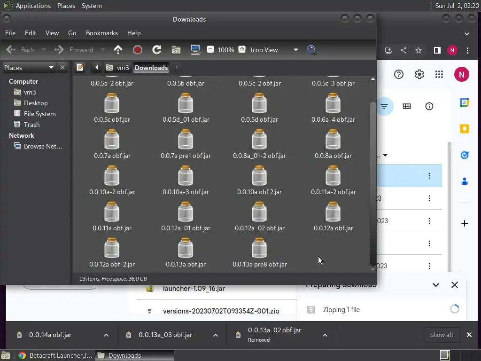Open Computer toolbar icon
This screenshot has height=361, width=481.
click(195, 50)
